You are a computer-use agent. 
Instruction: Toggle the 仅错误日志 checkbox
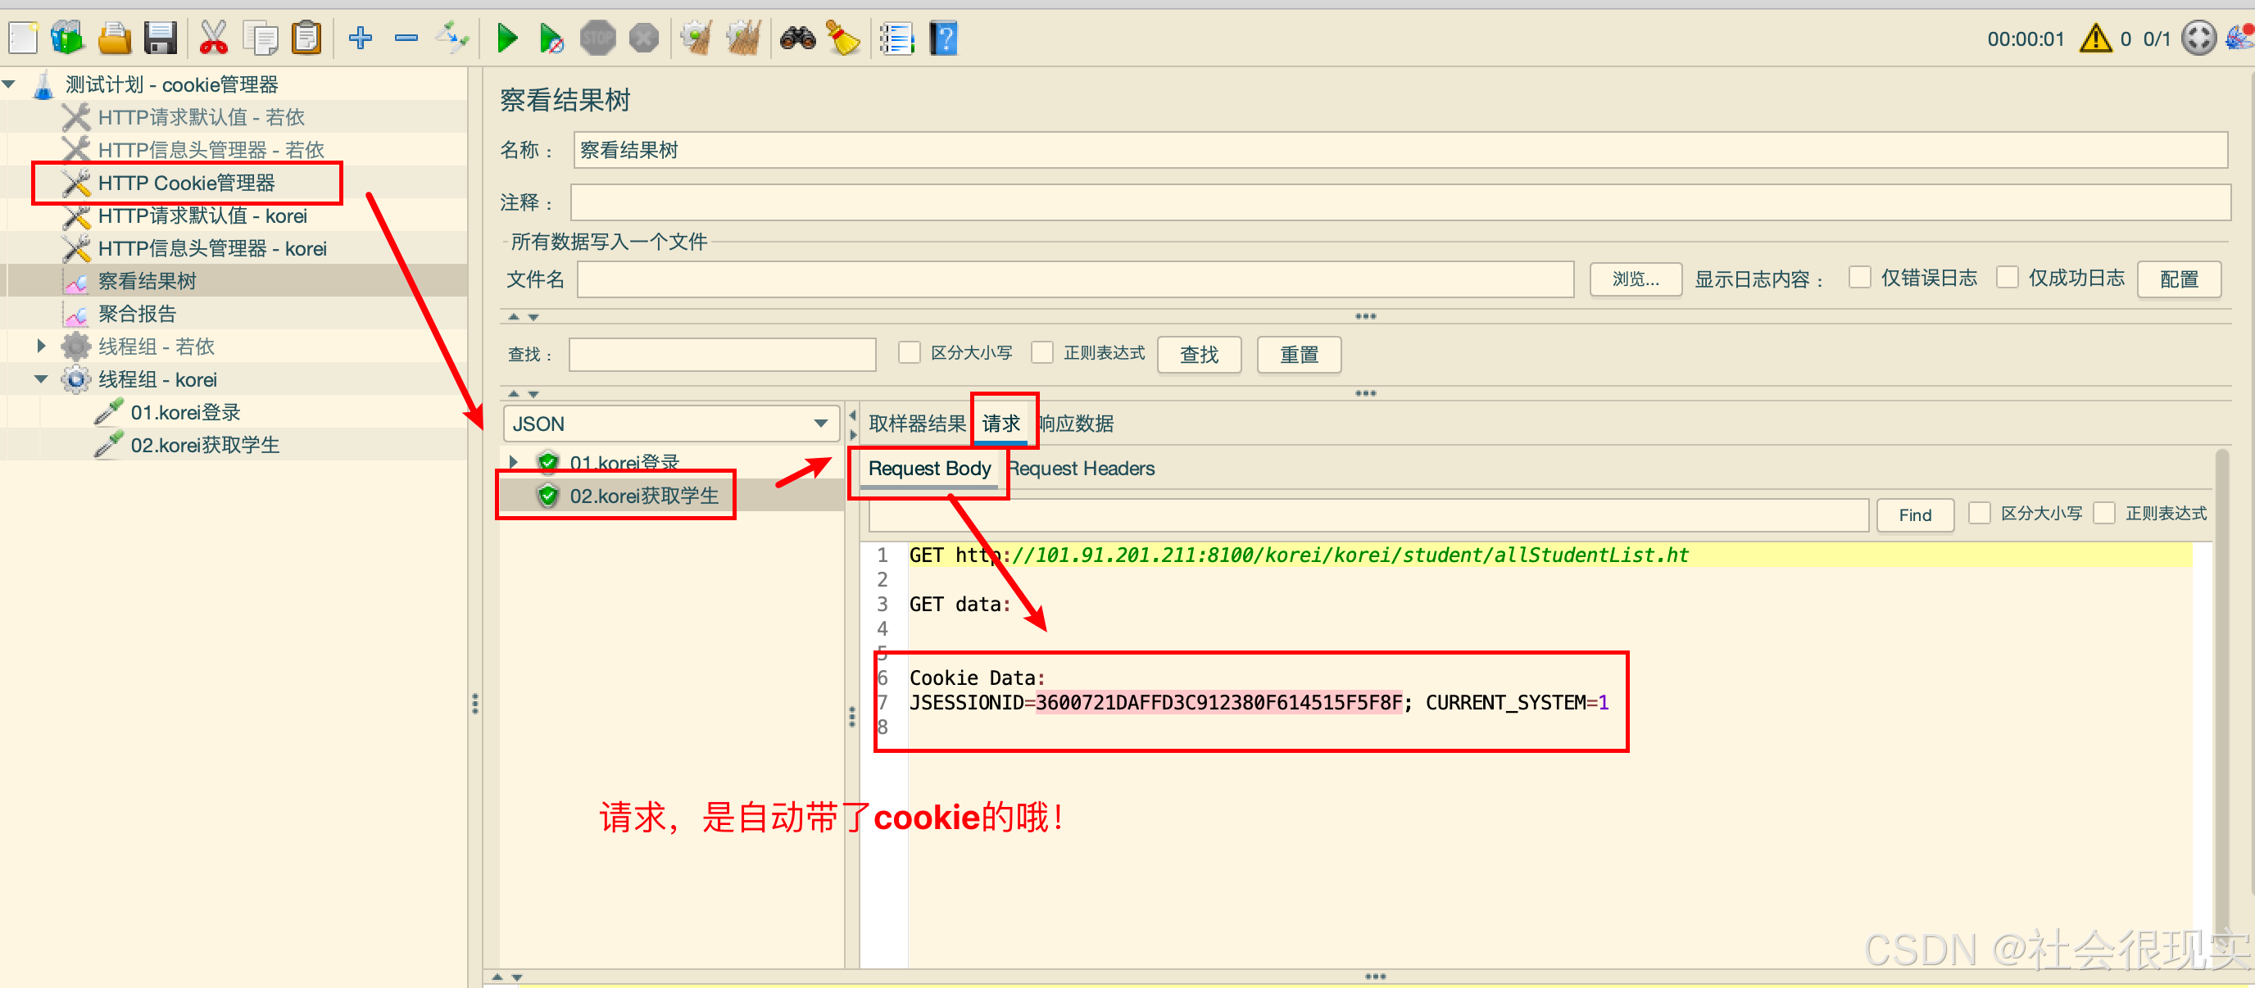click(1859, 279)
